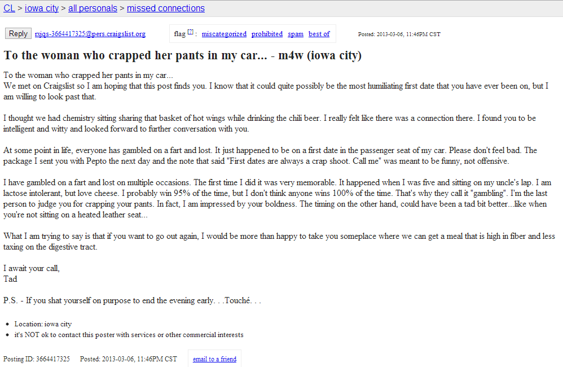Click the post title heading text
563x367 pixels.
182,55
